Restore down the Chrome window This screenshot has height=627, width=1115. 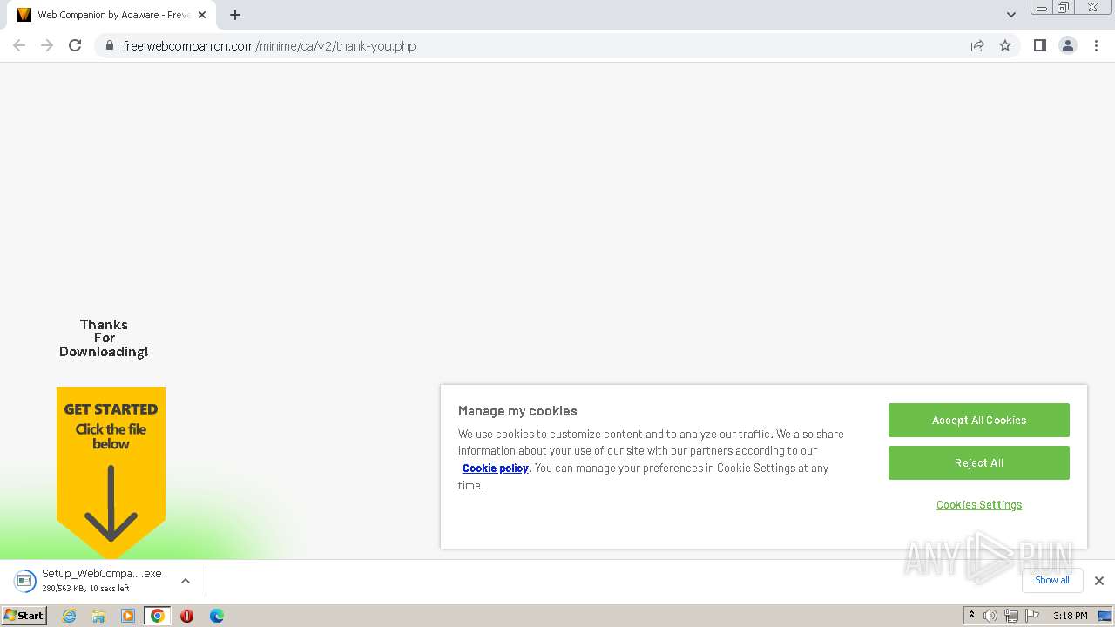point(1064,8)
